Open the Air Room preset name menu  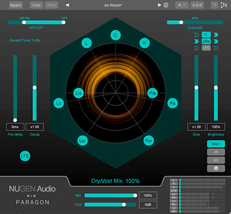pos(113,5)
